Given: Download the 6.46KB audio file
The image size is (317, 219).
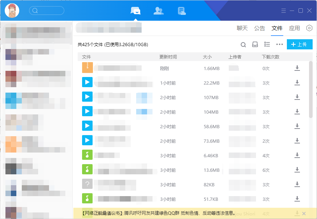Looking at the screenshot, I should [297, 155].
